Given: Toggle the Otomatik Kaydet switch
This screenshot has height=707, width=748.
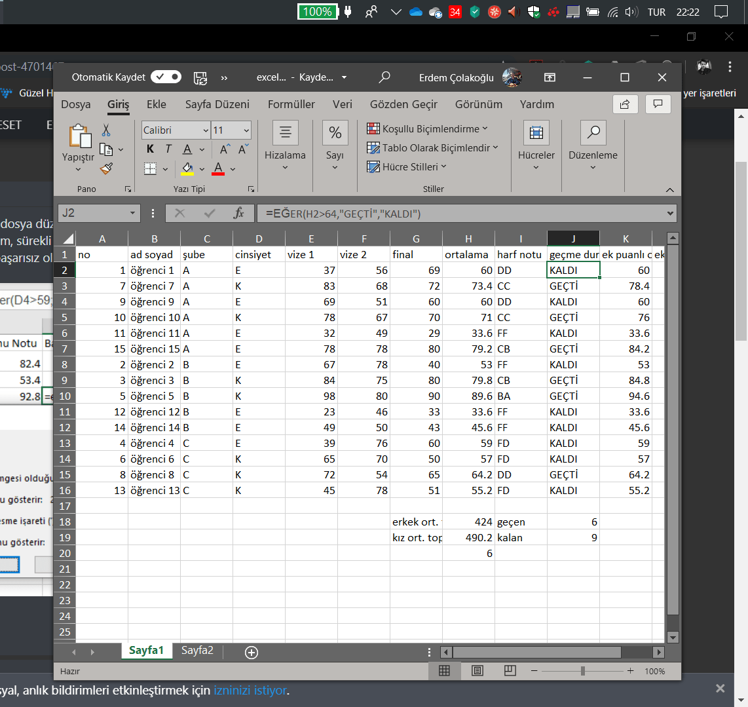Looking at the screenshot, I should [166, 77].
